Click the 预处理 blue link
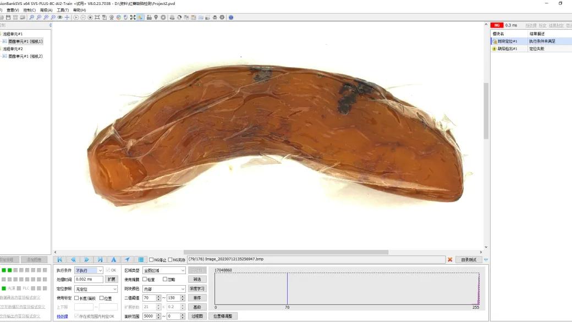The image size is (572, 322). click(x=62, y=316)
